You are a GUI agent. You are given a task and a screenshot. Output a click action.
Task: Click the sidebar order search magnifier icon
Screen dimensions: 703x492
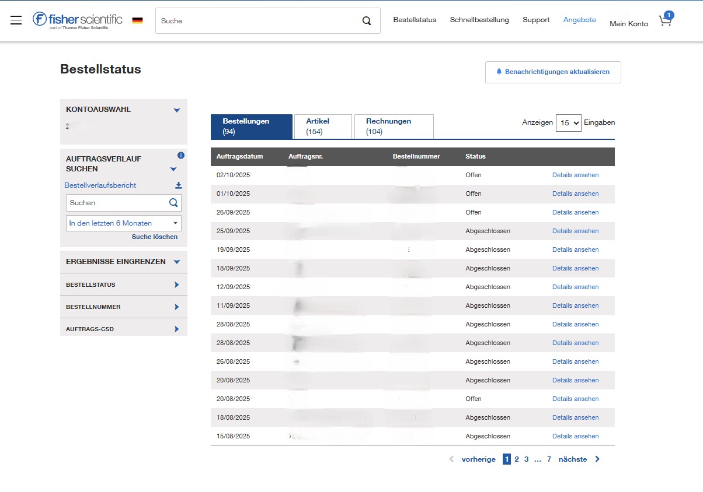pos(173,203)
